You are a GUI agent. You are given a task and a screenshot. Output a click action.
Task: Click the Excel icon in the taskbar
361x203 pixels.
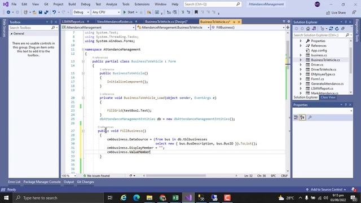[x=175, y=198]
